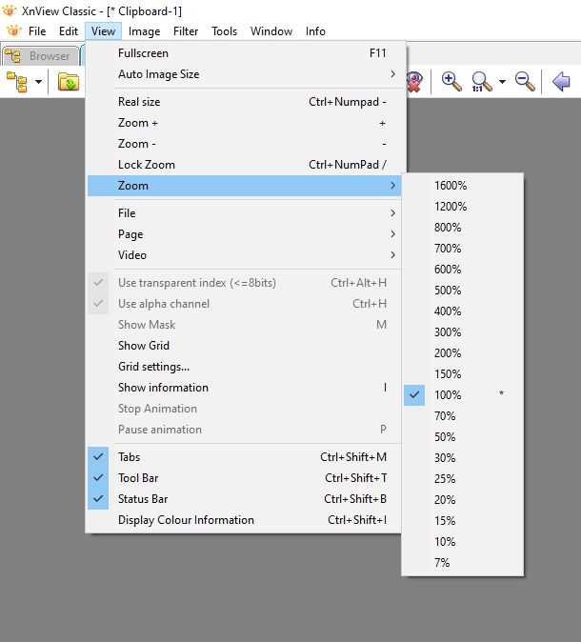Click the blue back arrow toolbar icon
Viewport: 581px width, 642px height.
click(561, 81)
